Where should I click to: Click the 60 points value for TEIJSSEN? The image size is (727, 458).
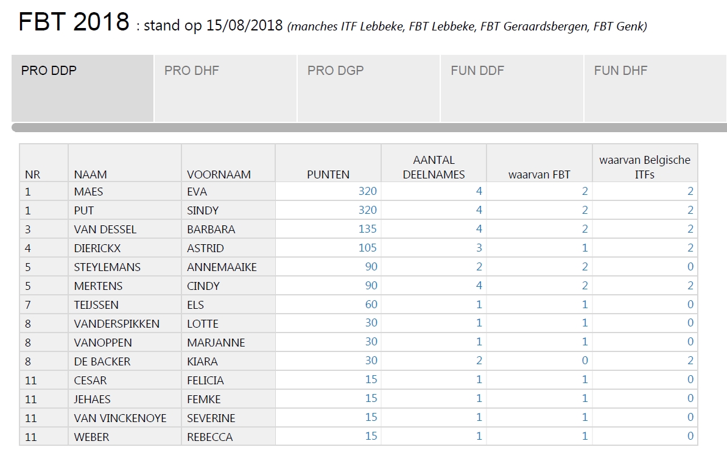point(371,305)
